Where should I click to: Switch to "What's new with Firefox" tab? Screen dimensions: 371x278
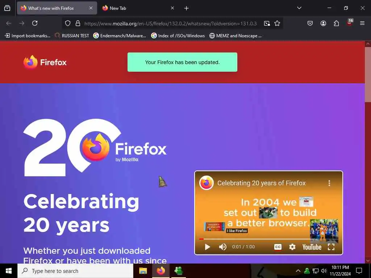pos(57,8)
